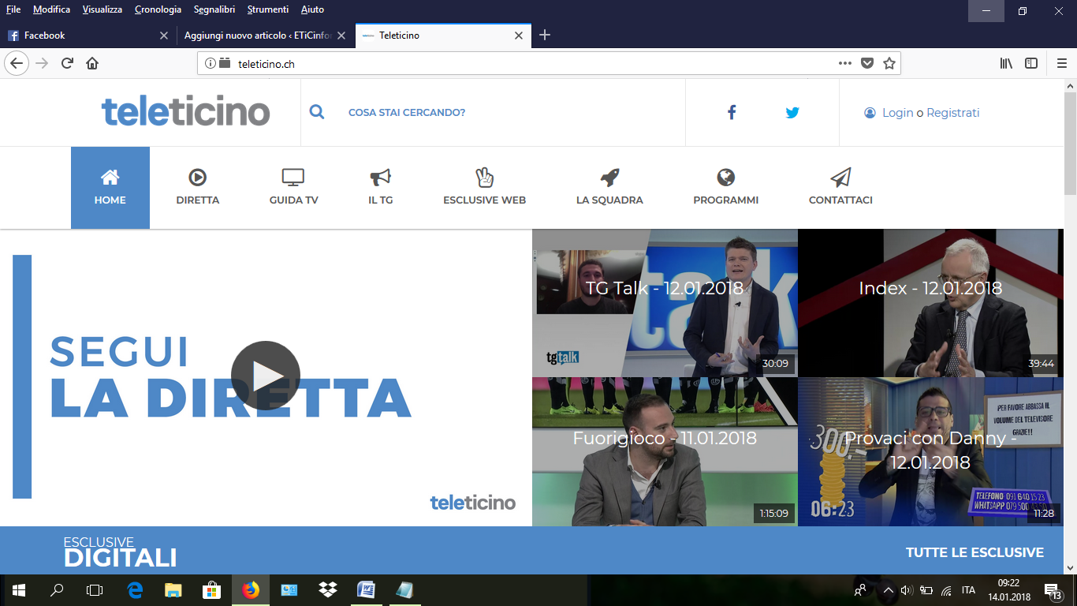This screenshot has height=606, width=1077.
Task: Toggle Firefox sidebar view
Action: 1031,63
